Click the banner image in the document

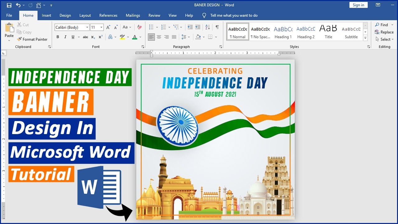pos(215,139)
